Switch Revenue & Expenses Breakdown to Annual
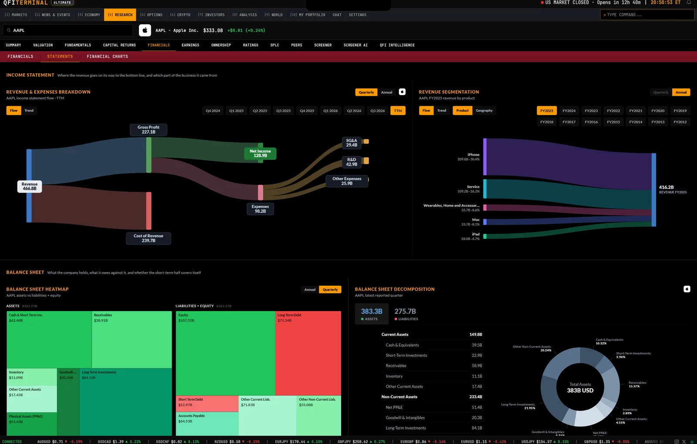This screenshot has width=697, height=444. (387, 92)
